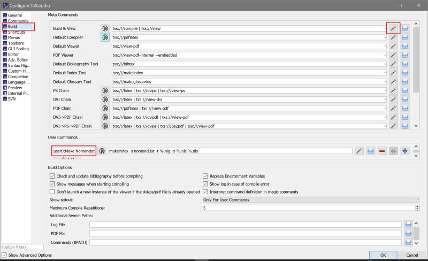
Task: Click wrench icon for PDF Chain row
Action: [x=393, y=108]
